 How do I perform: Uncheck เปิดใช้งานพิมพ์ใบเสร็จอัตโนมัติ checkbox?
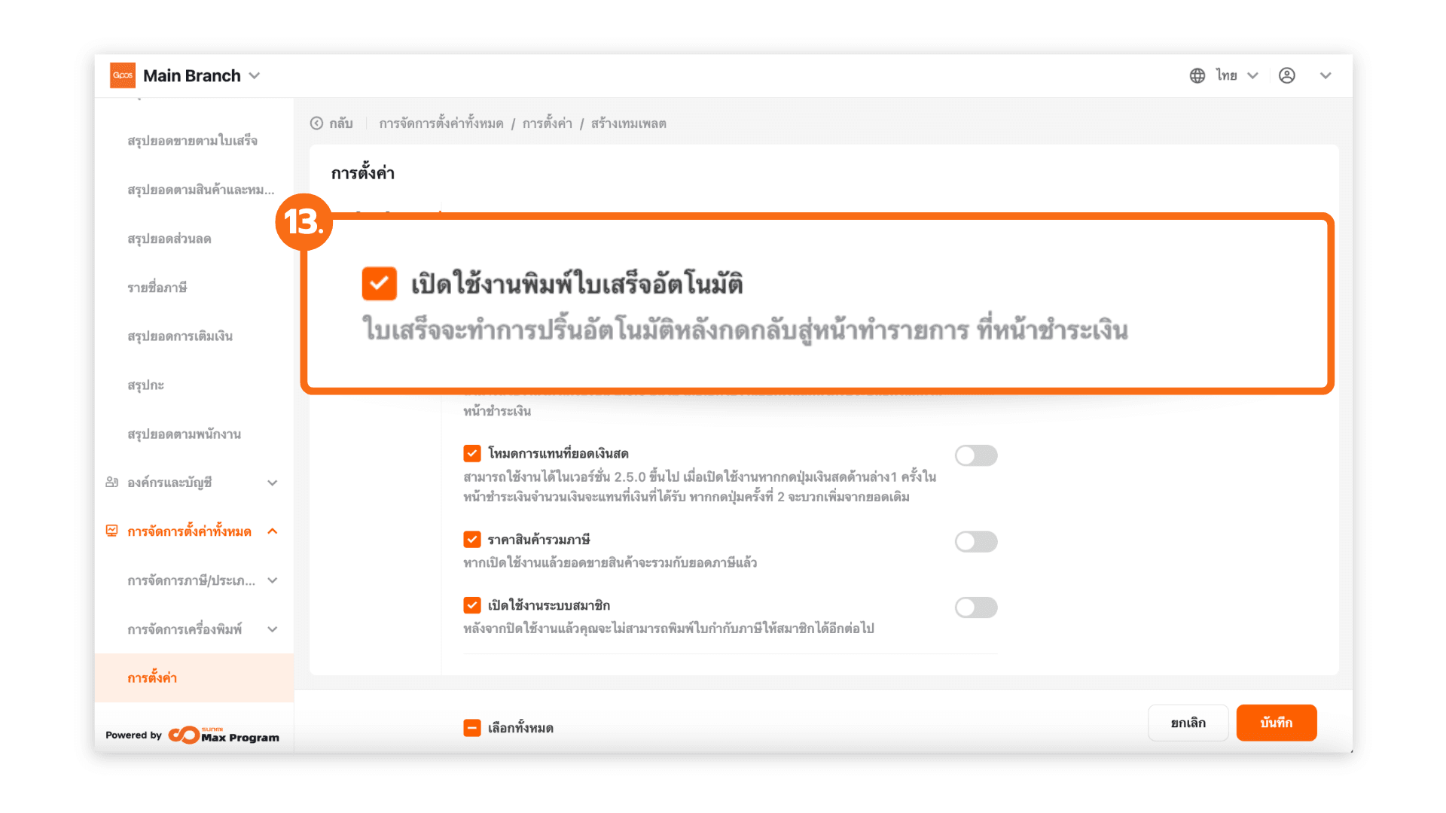[380, 284]
